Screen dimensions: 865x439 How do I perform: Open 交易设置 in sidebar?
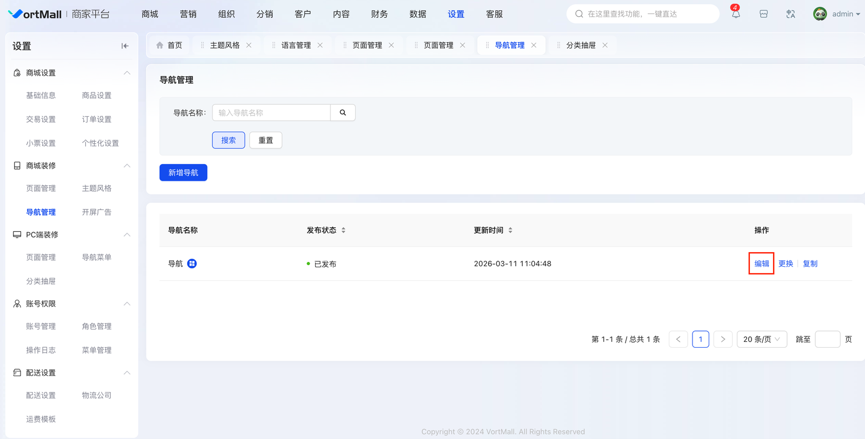coord(41,119)
